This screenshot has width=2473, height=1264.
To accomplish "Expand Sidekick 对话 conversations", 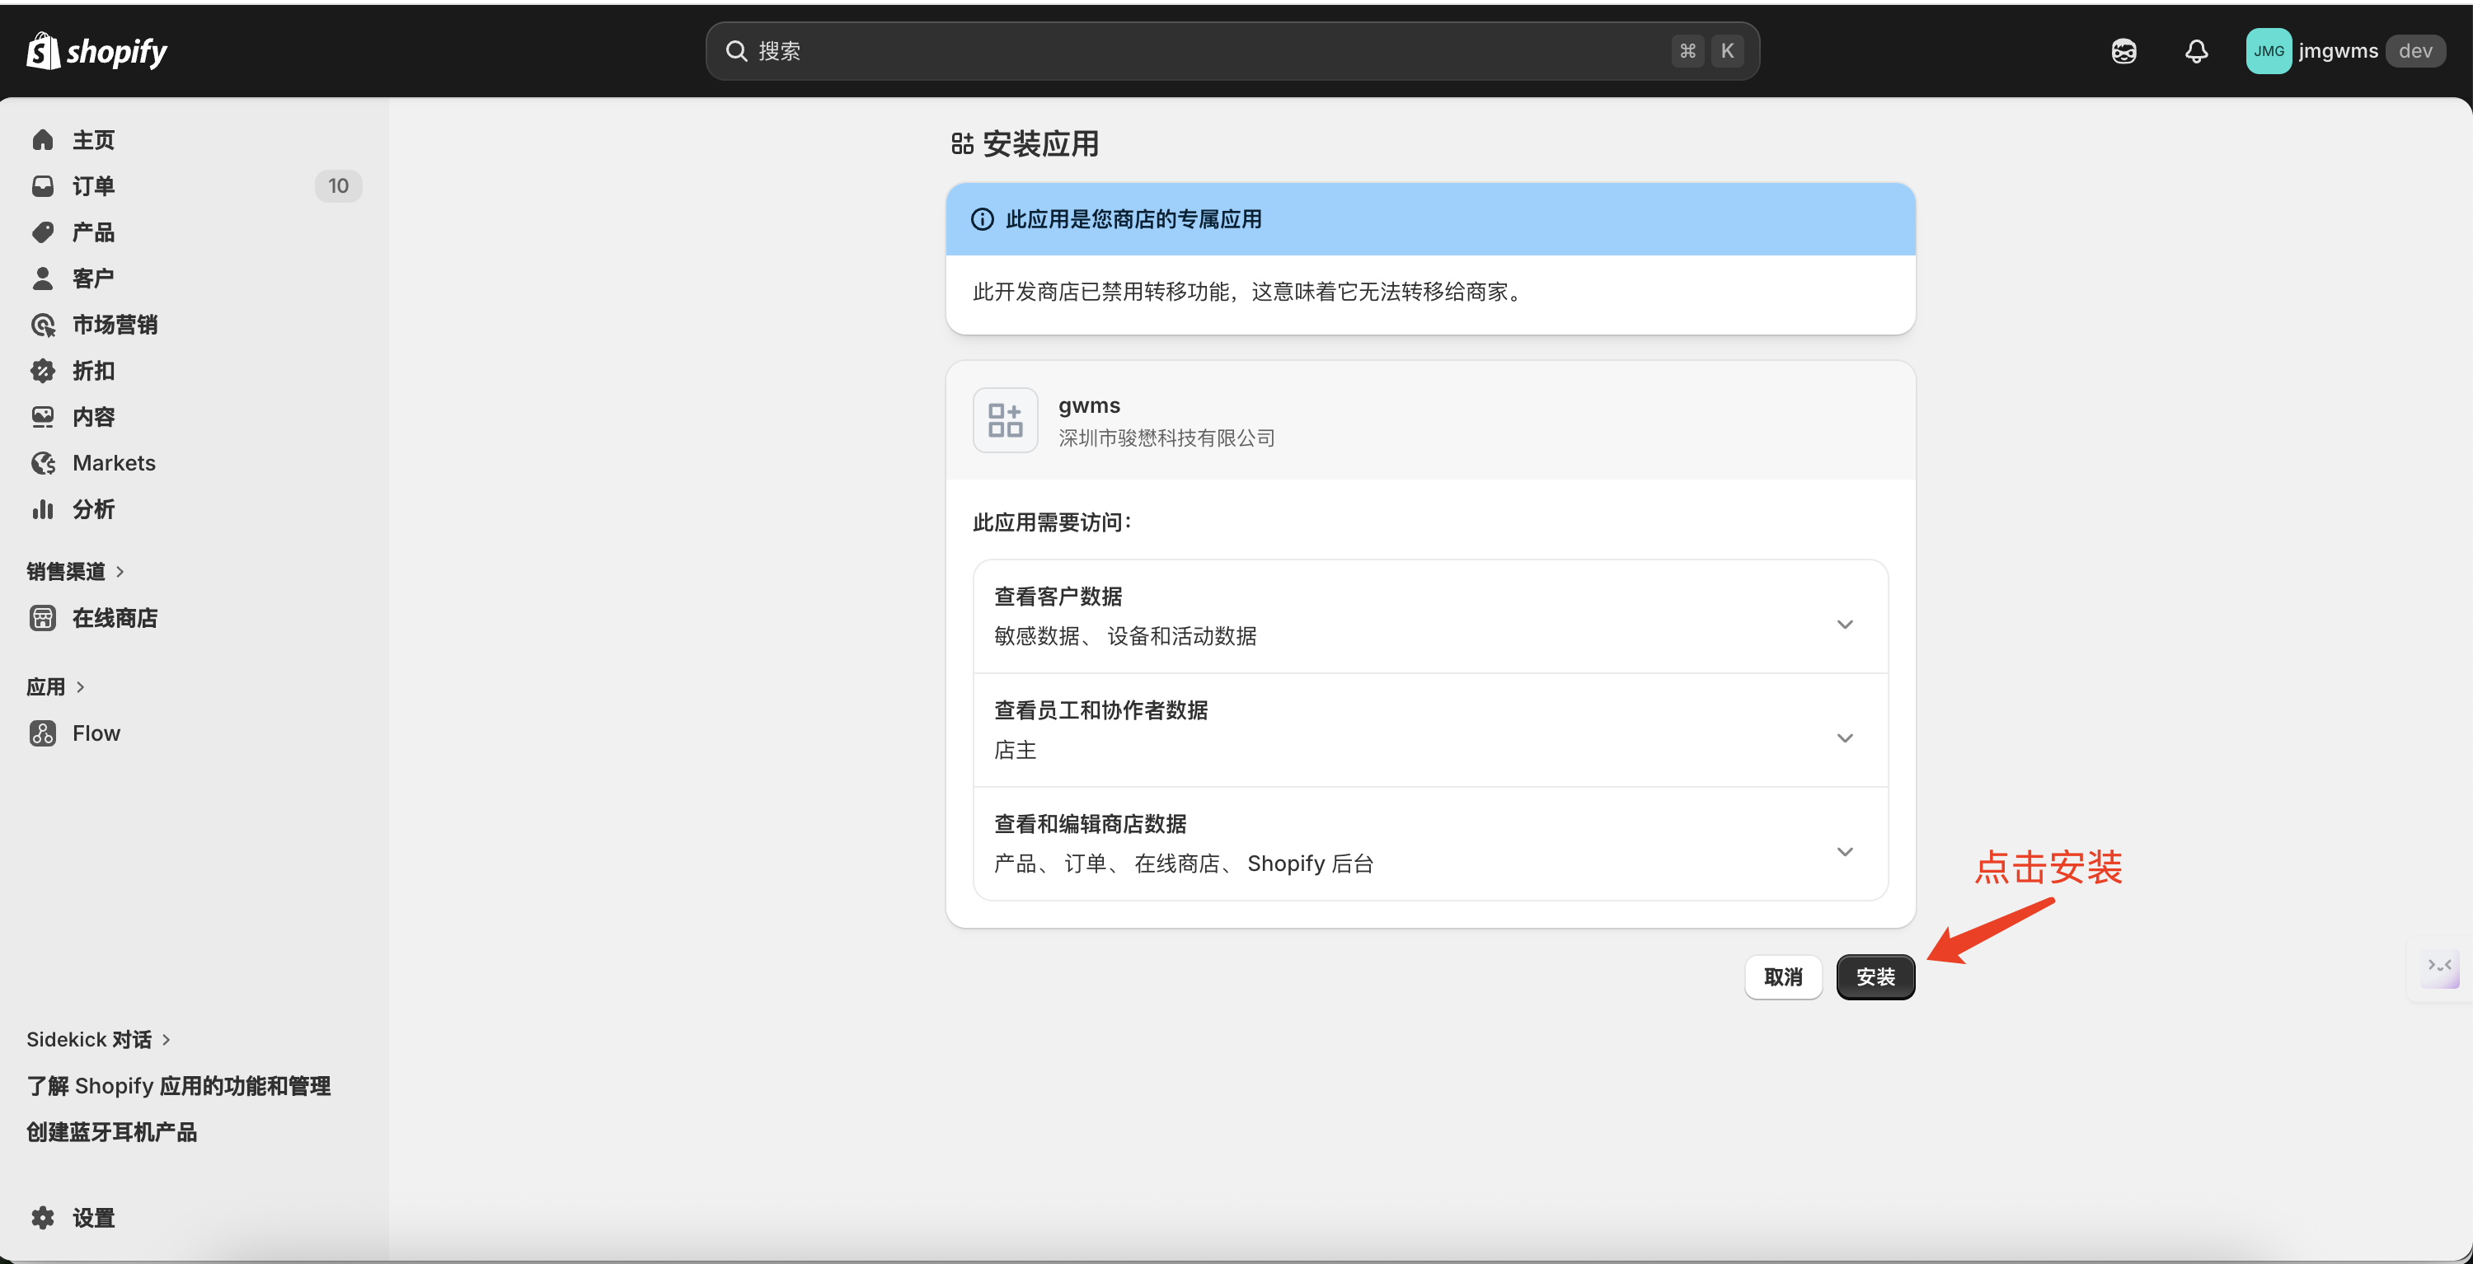I will 98,1039.
